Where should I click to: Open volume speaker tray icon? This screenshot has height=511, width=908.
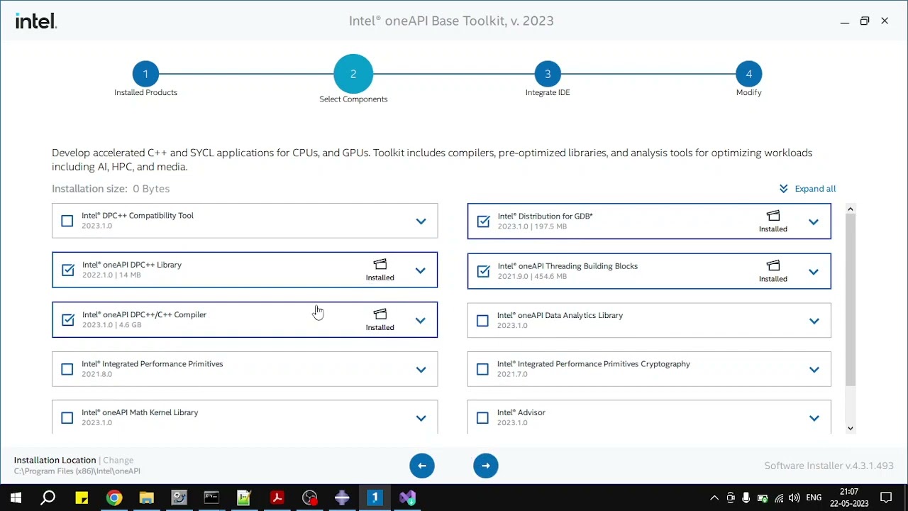tap(794, 498)
